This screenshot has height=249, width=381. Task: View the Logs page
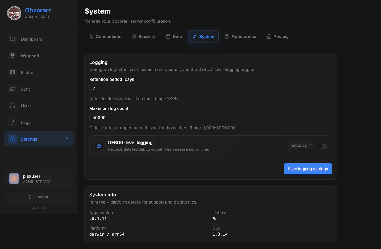point(38,122)
